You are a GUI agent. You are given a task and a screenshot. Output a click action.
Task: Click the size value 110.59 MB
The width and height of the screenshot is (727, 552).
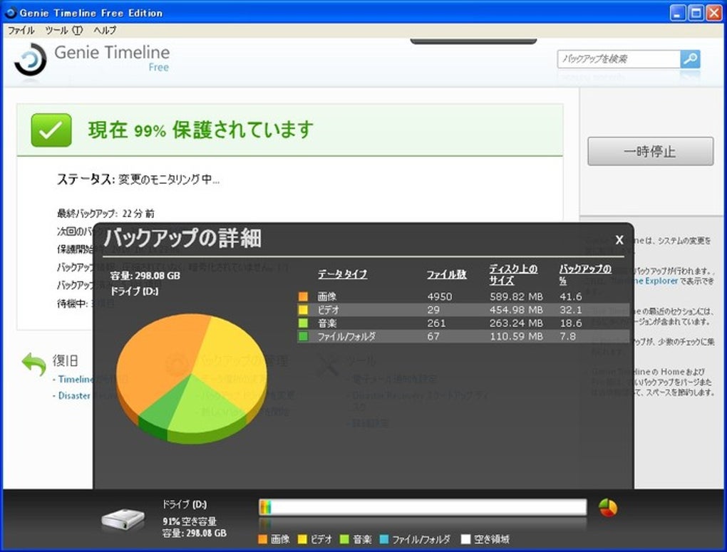516,336
